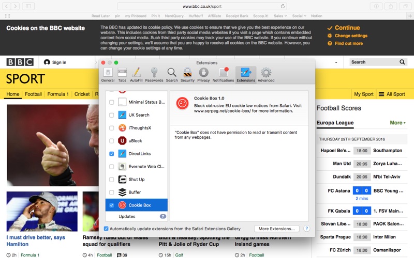Enable the uBlock extension checkbox
The image size is (414, 258).
(x=111, y=140)
